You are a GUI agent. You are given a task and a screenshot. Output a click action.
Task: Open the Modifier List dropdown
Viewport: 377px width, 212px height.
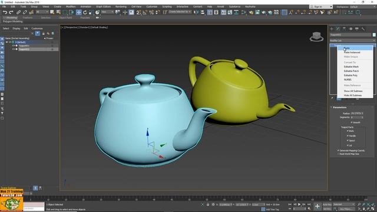(352, 41)
